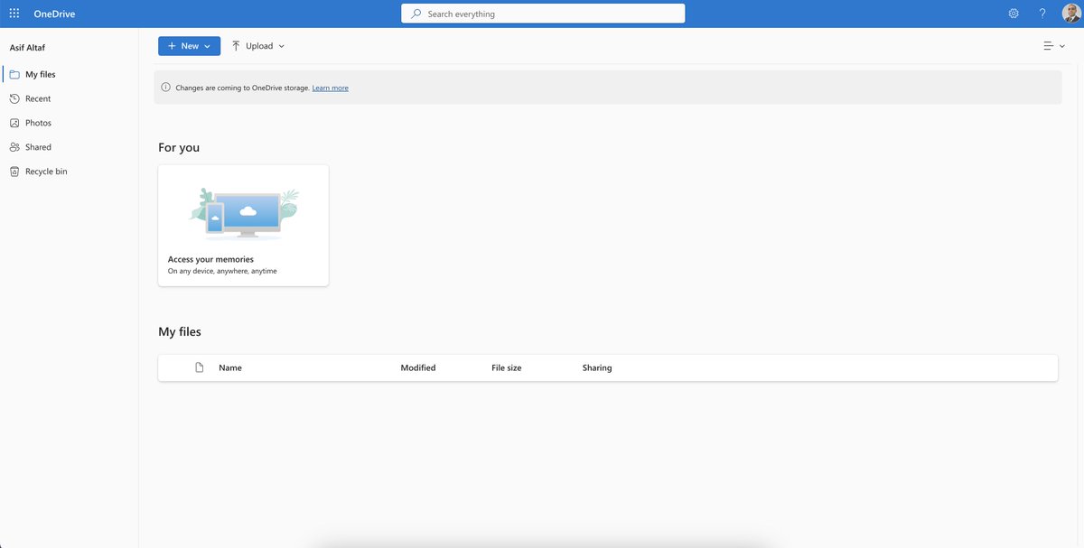Open the Help question mark icon
The image size is (1084, 548).
pos(1042,14)
